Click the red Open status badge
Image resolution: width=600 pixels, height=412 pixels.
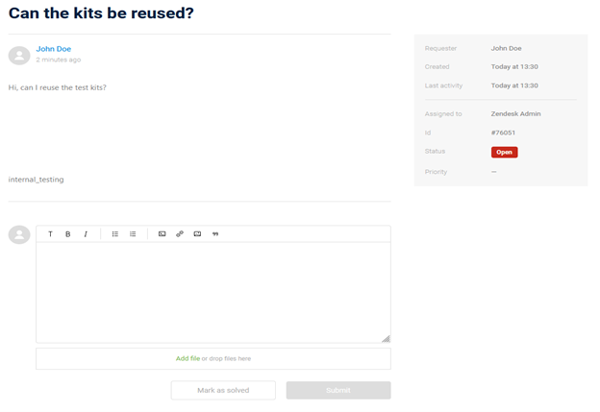(505, 152)
